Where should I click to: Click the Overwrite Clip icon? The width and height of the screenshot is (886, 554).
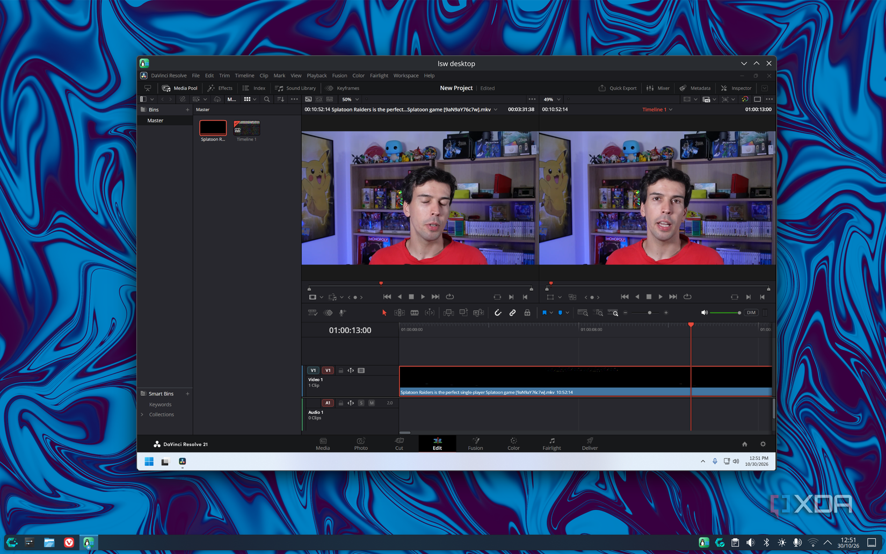pos(463,313)
